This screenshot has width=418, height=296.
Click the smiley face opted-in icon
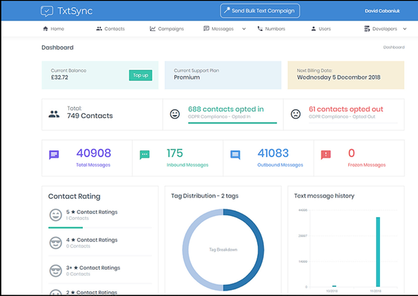coord(175,113)
